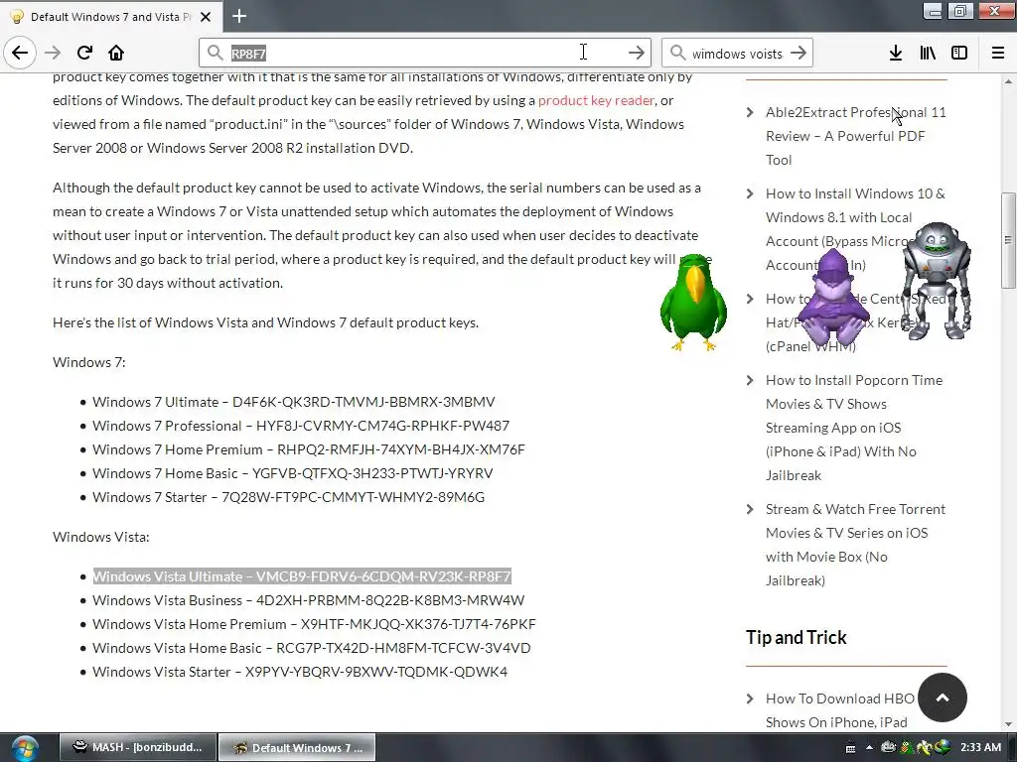
Task: Click the highlighted Windows Vista Ultimate line
Action: click(302, 576)
